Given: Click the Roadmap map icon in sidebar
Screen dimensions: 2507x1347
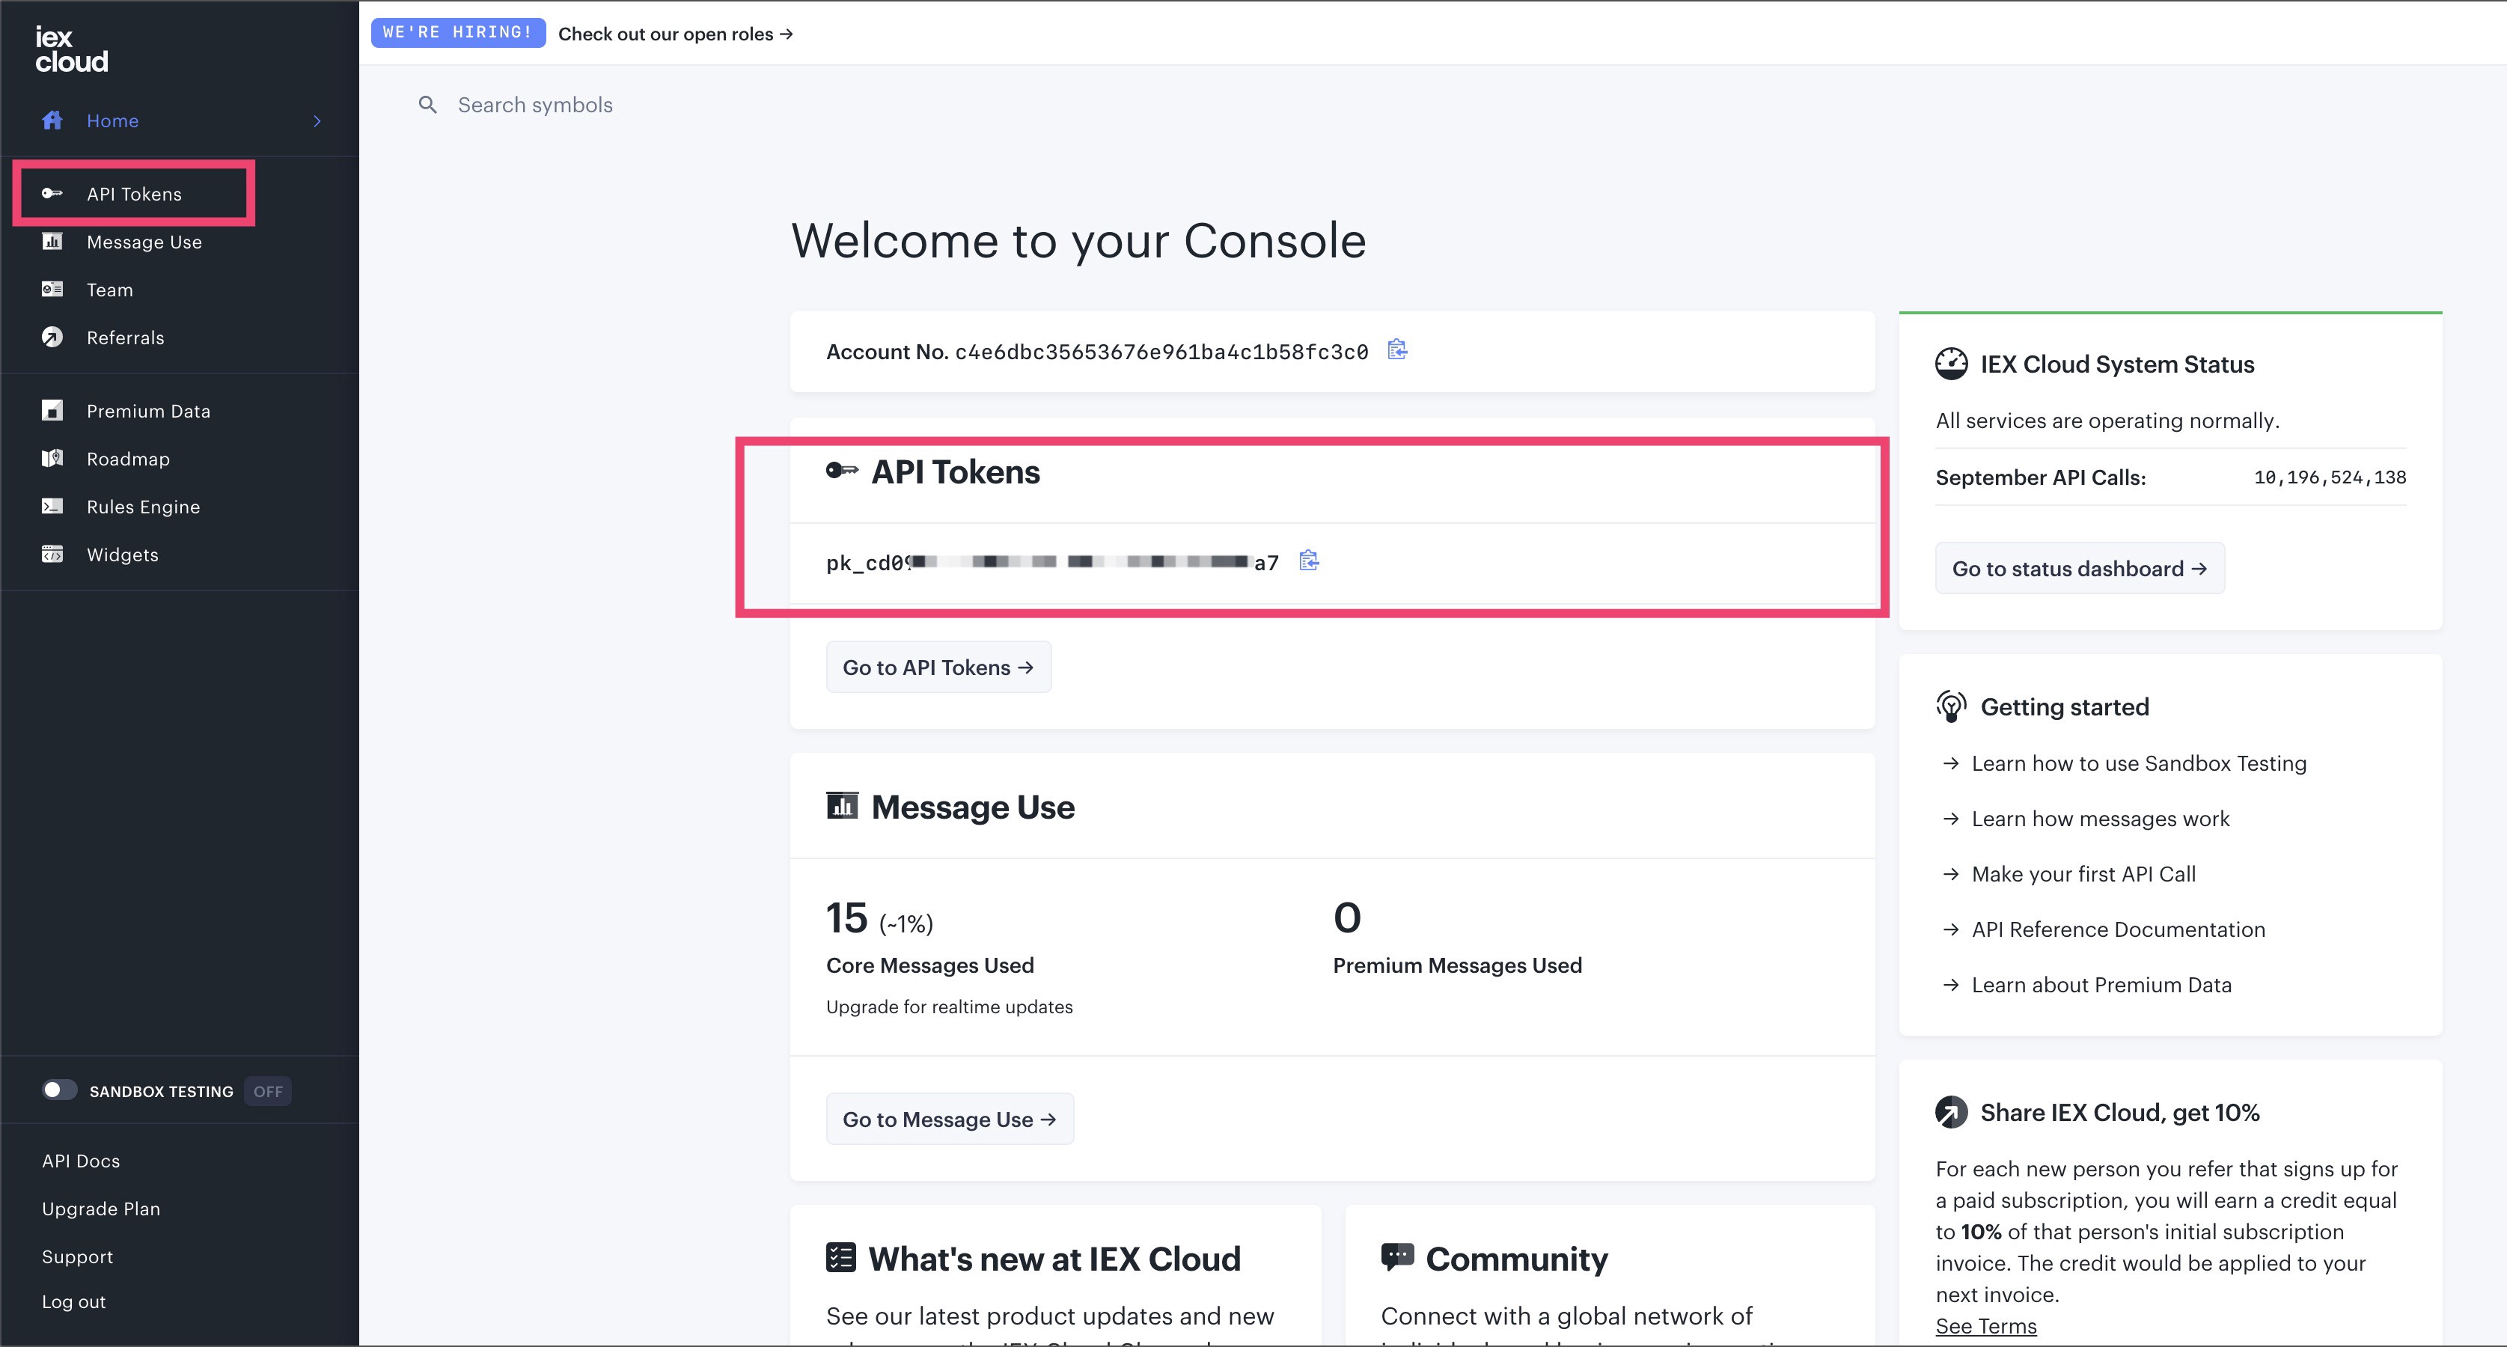Looking at the screenshot, I should pyautogui.click(x=52, y=459).
